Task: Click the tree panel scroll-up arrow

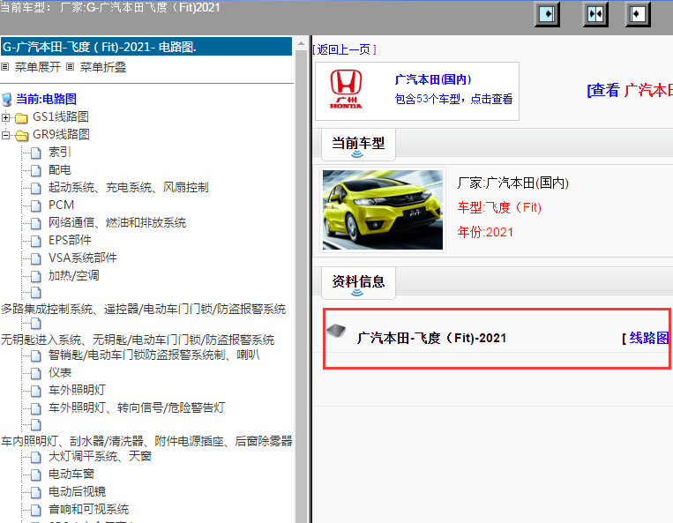Action: coord(302,43)
